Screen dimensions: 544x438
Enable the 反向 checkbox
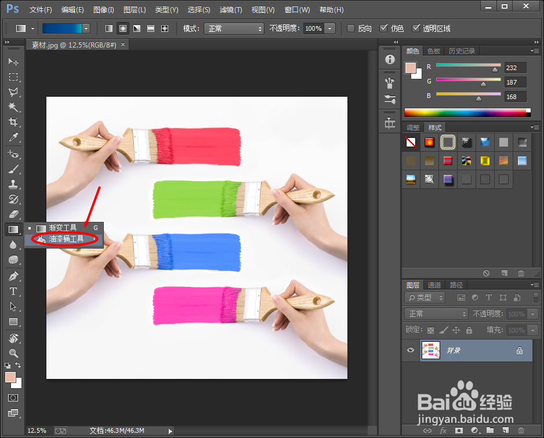click(x=351, y=28)
